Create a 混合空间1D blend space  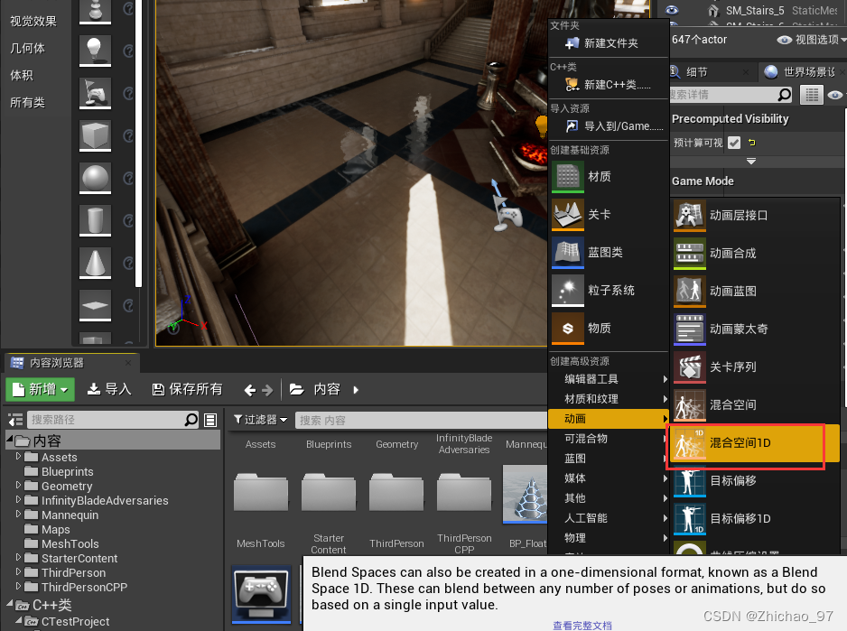pos(754,443)
